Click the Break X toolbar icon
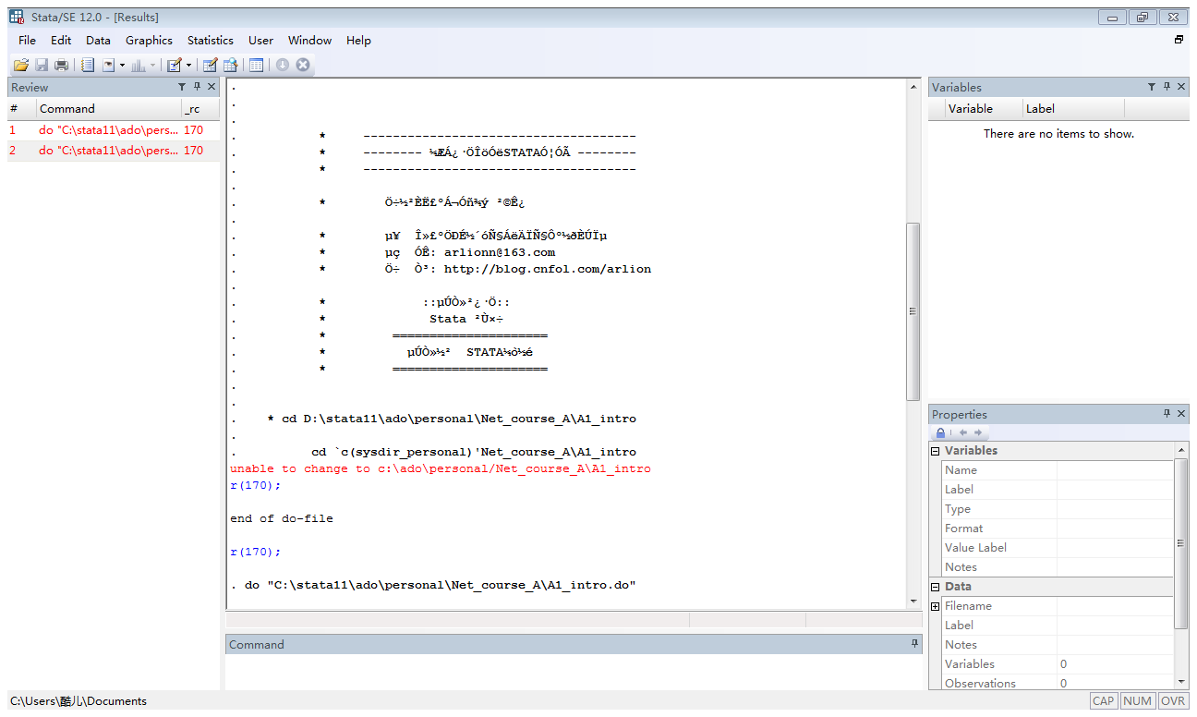 point(302,65)
